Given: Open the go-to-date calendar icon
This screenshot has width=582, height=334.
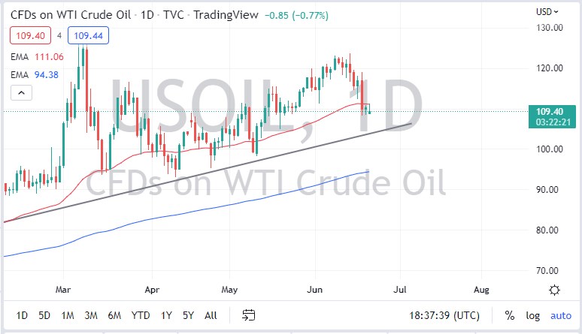Looking at the screenshot, I should pos(250,316).
